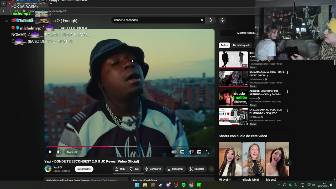This screenshot has width=336, height=189.
Task: Open the clock and date flyout
Action: tap(323, 185)
